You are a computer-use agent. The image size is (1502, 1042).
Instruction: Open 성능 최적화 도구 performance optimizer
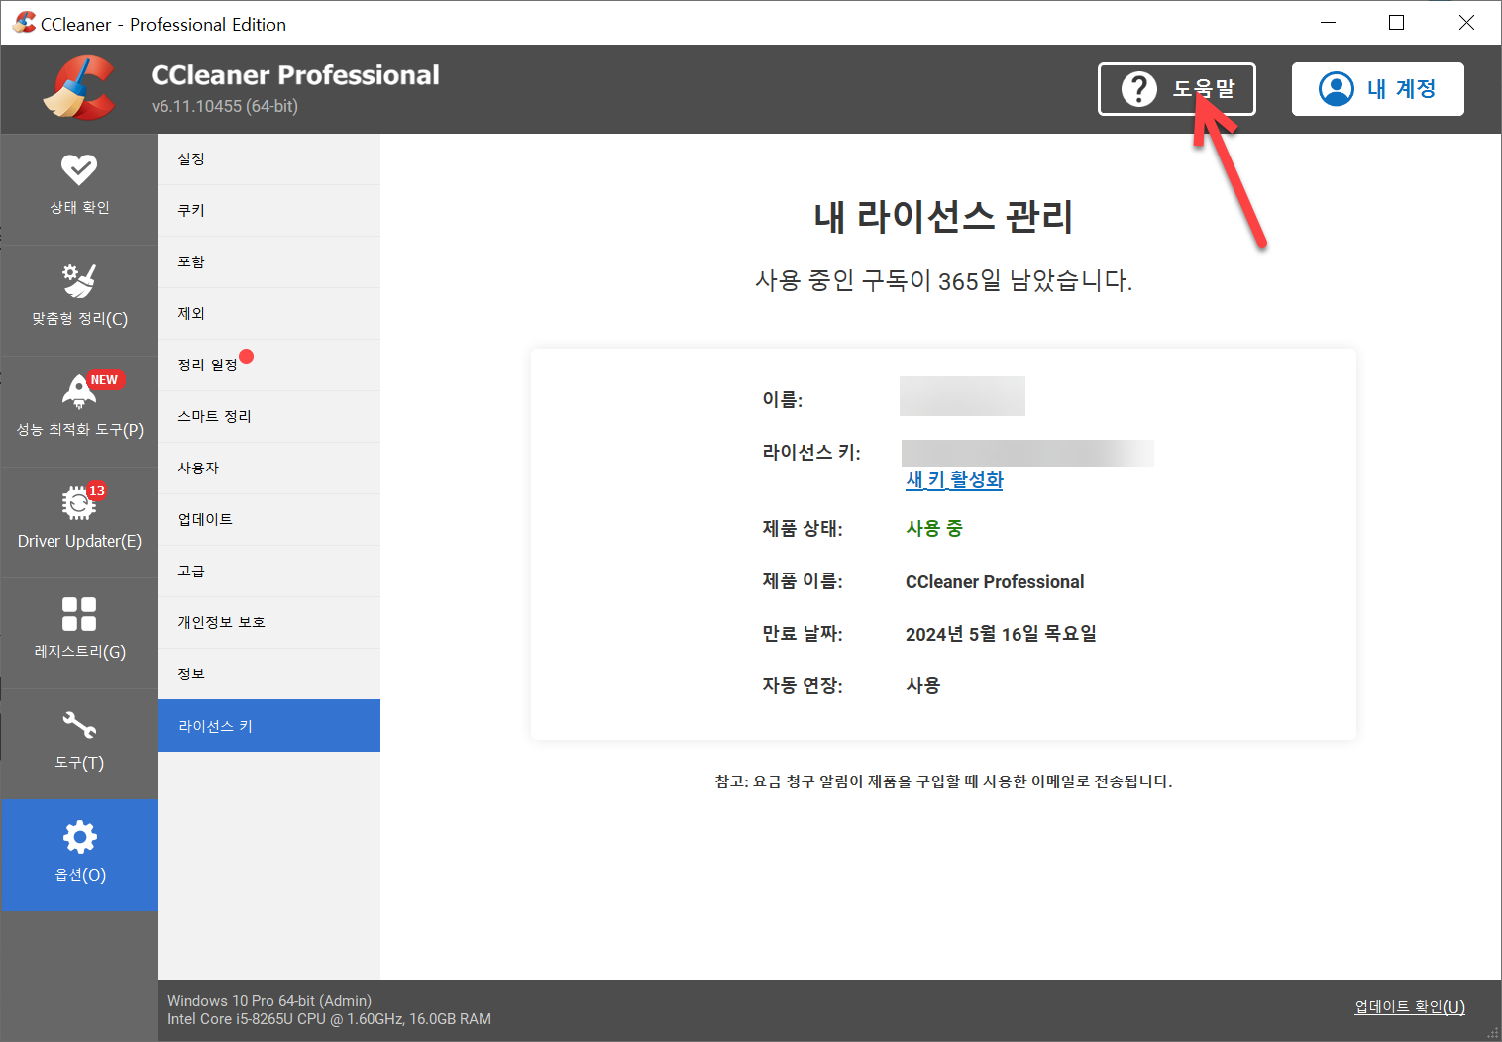(79, 411)
